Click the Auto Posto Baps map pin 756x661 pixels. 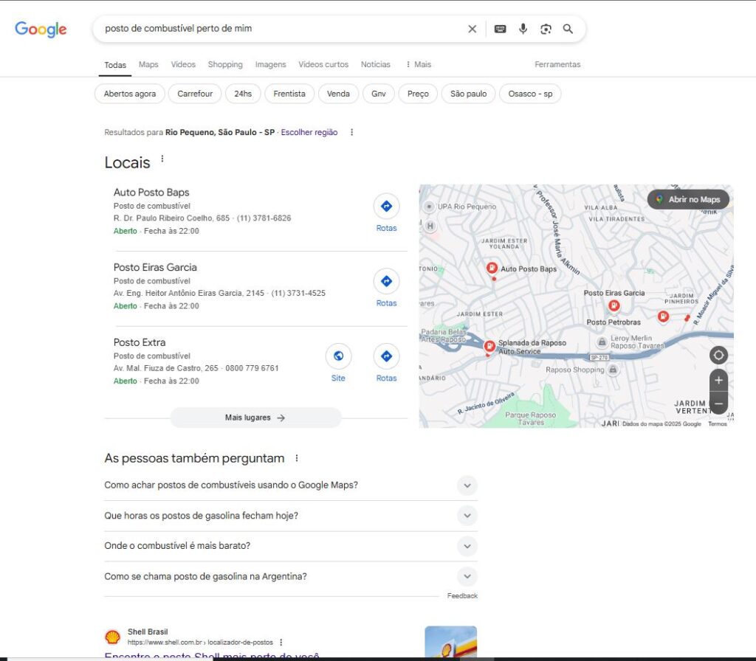point(492,268)
